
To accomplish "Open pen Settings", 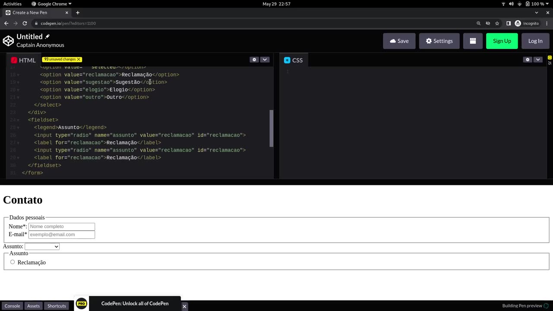I will (x=439, y=41).
